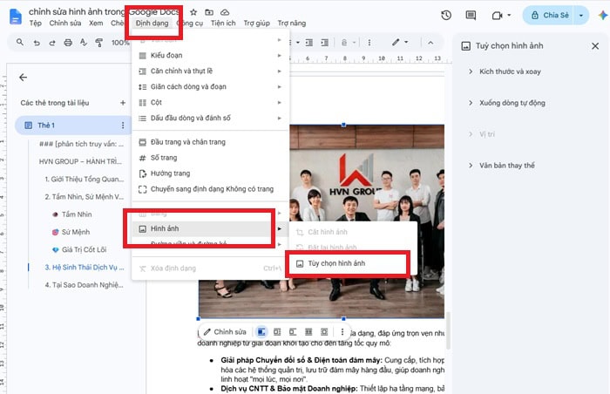The width and height of the screenshot is (610, 394).
Task: Open the Gemini sparkle icon
Action: [603, 15]
